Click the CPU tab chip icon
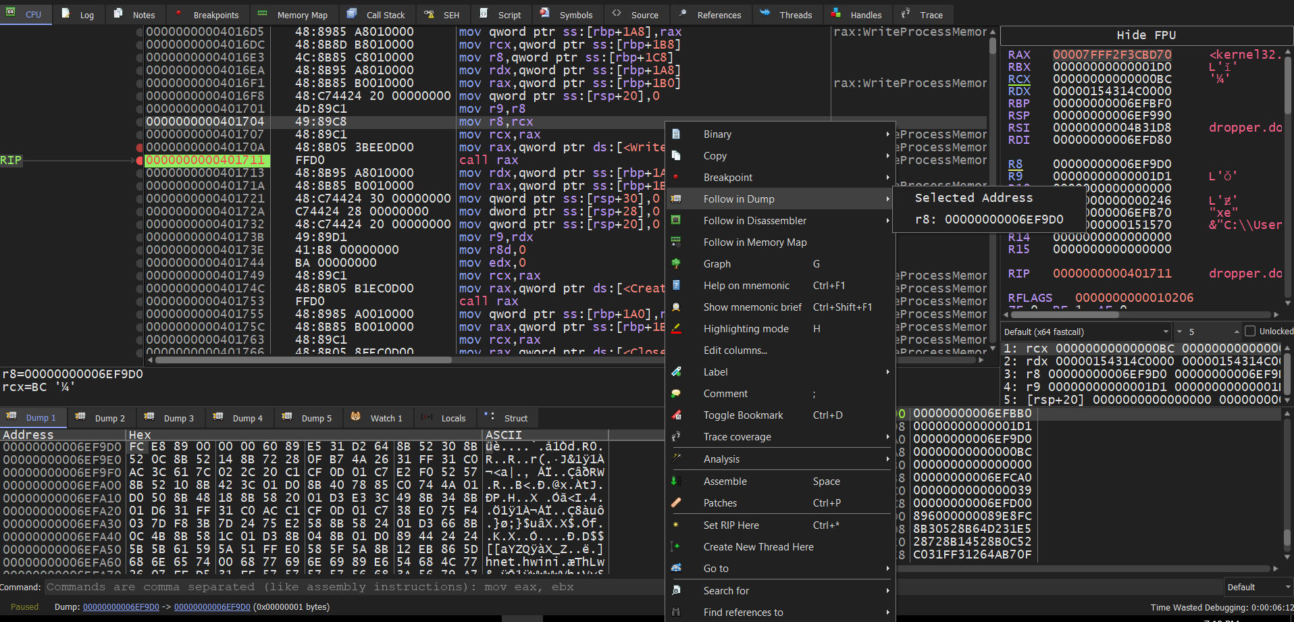 [11, 14]
